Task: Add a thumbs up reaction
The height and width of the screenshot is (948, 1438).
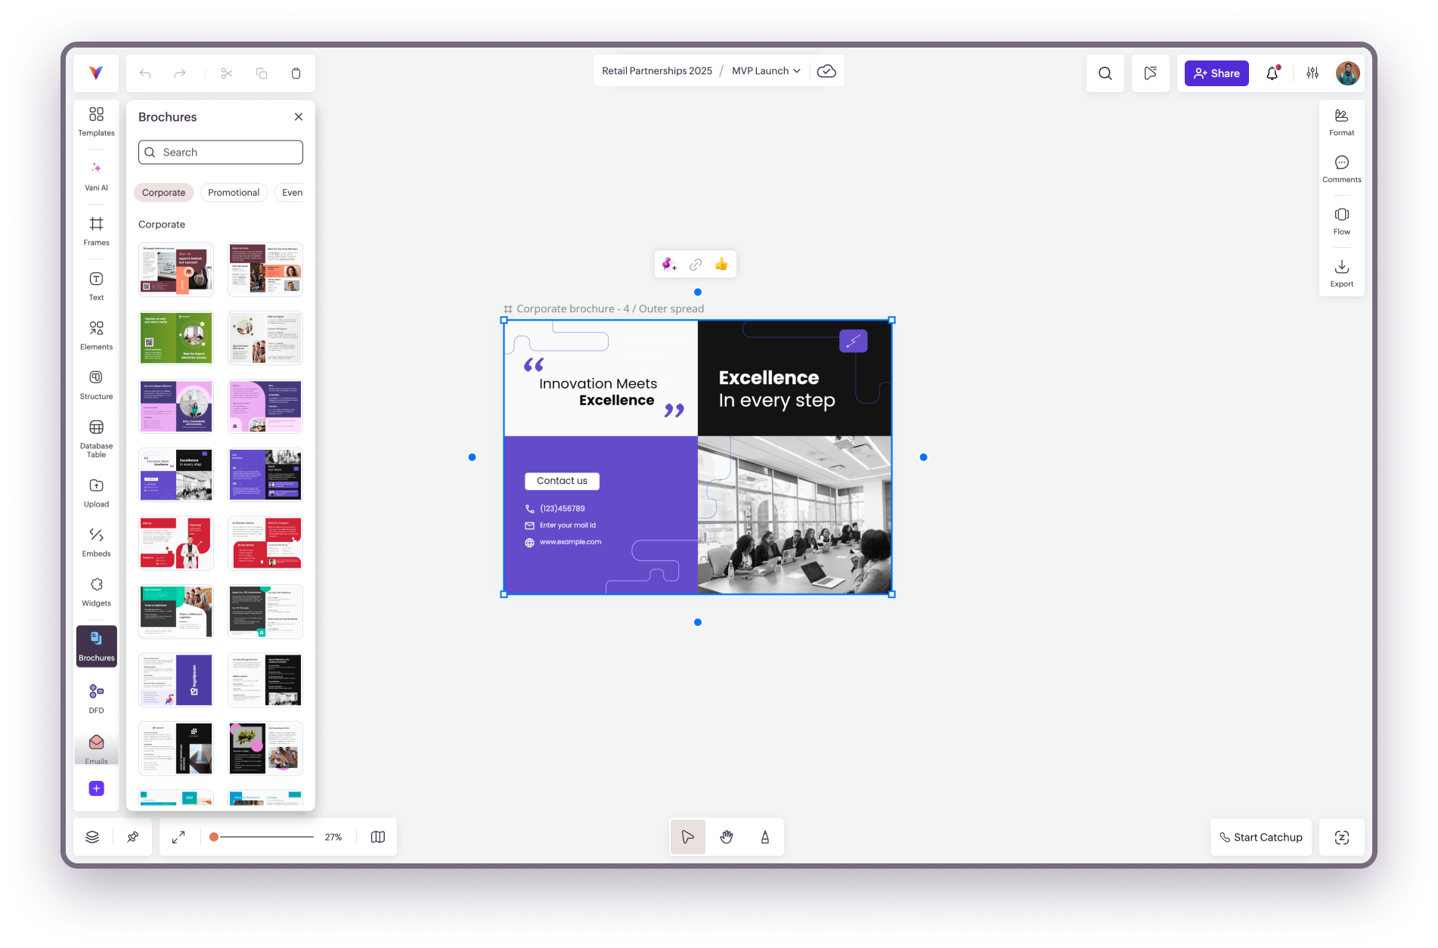Action: (x=721, y=265)
